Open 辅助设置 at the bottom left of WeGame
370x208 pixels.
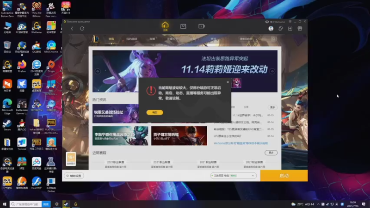(74, 176)
